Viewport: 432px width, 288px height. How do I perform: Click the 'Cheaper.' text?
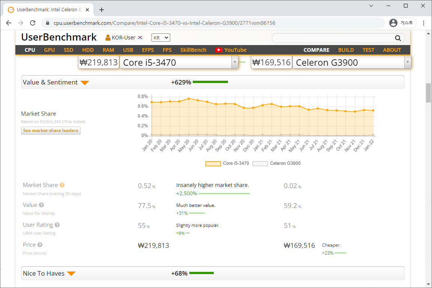(x=331, y=245)
